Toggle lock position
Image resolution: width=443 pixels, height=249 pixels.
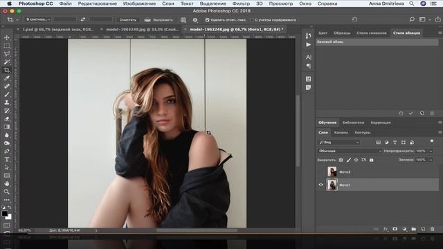tap(356, 160)
